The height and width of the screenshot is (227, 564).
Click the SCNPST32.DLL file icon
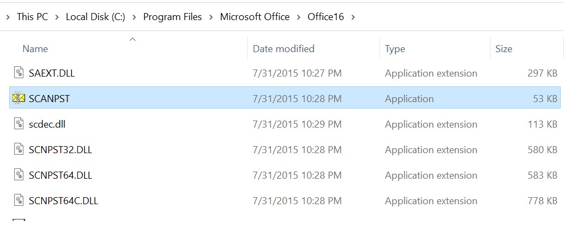click(19, 149)
